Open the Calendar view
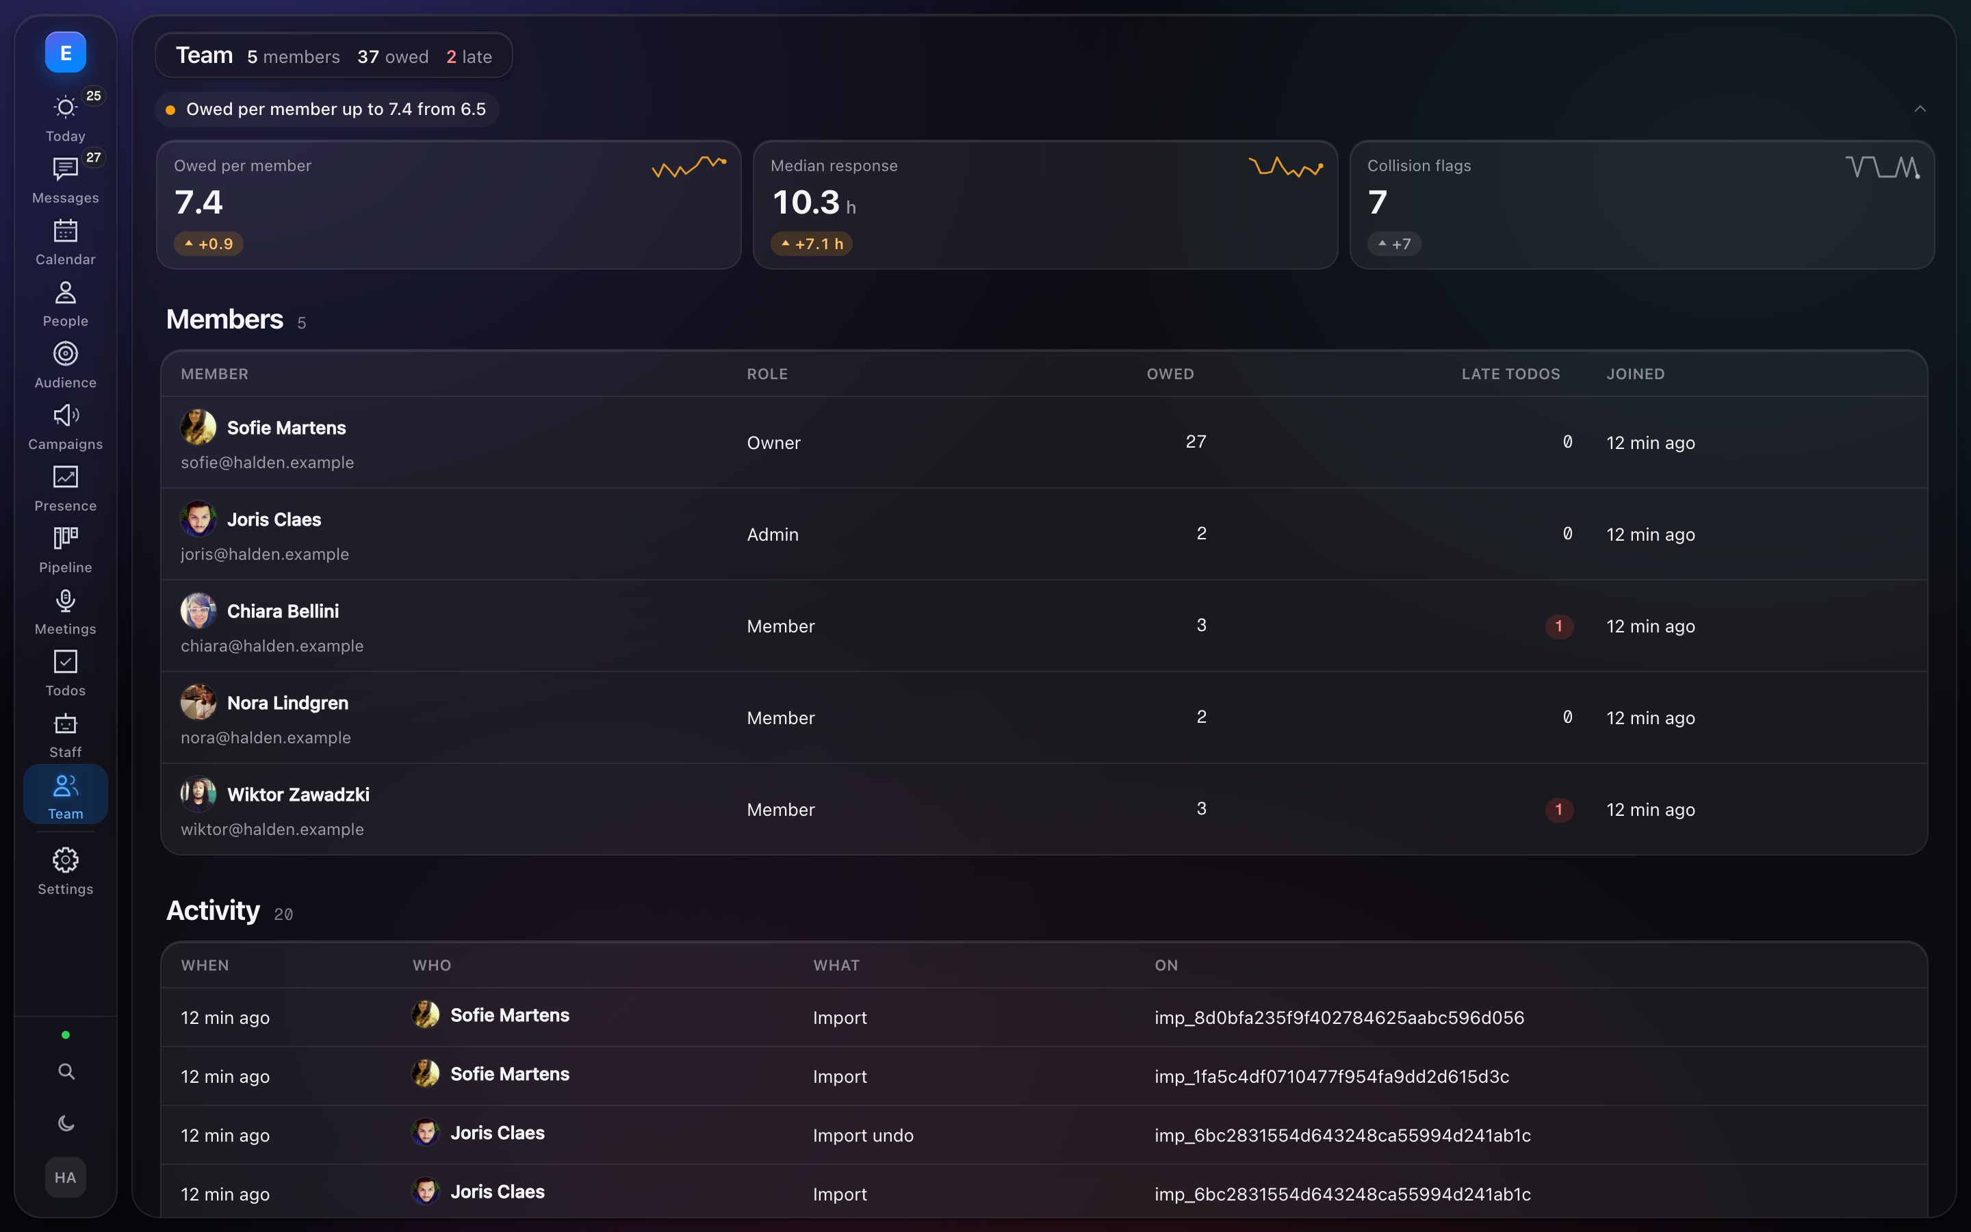The image size is (1971, 1232). [65, 242]
